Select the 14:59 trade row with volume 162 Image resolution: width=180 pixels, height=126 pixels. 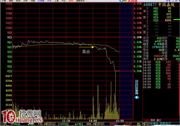click(x=161, y=62)
